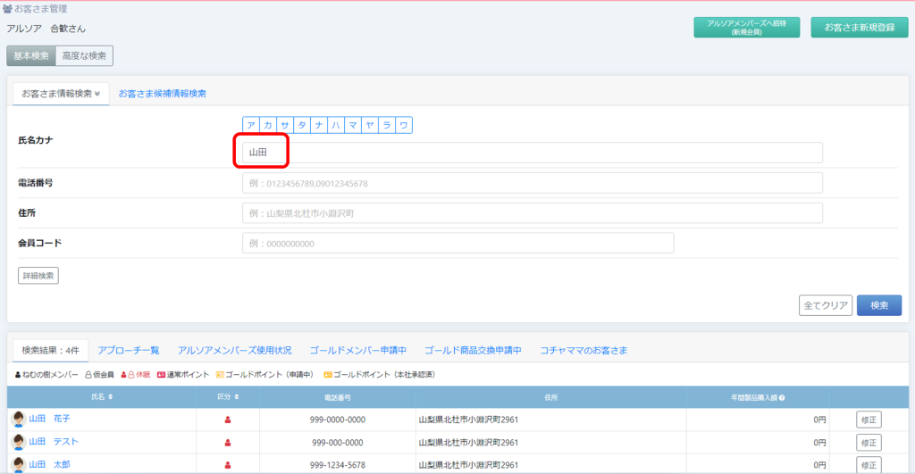Click help icon beside 年間製品購入額
This screenshot has height=474, width=915.
[x=782, y=396]
